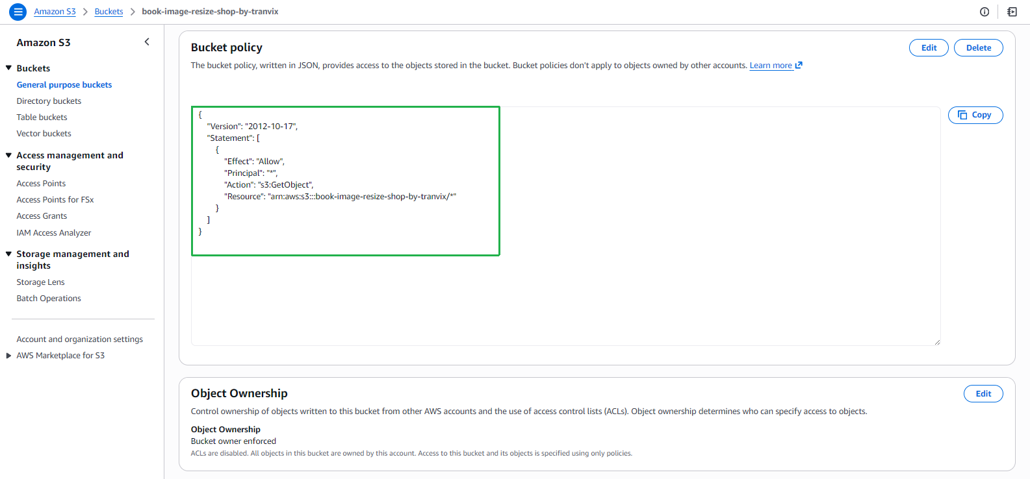Click the Object Ownership heading

[239, 393]
